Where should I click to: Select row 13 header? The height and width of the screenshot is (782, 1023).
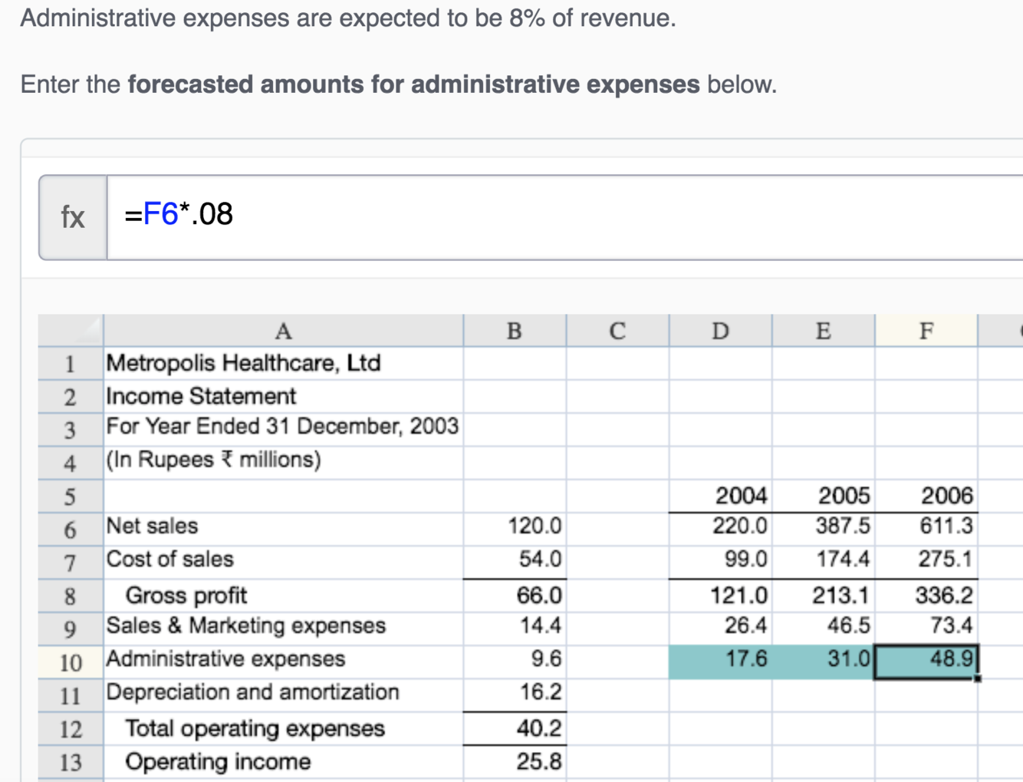tap(71, 762)
